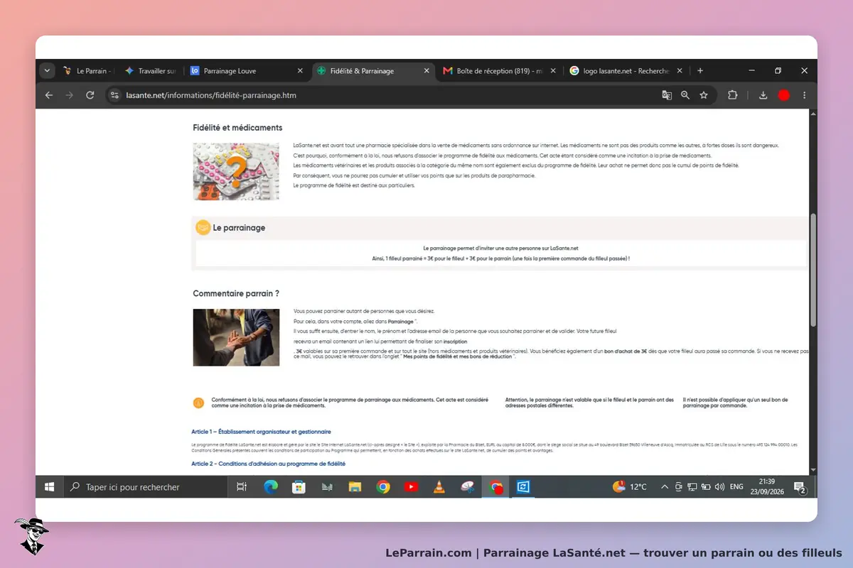Image resolution: width=853 pixels, height=568 pixels.
Task: Click the red profile avatar
Action: (x=784, y=95)
